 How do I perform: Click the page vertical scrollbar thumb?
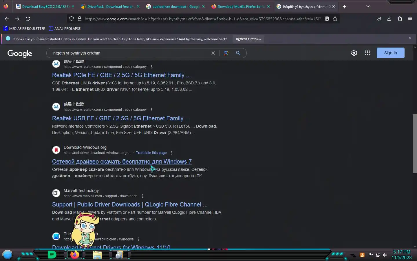(x=415, y=144)
